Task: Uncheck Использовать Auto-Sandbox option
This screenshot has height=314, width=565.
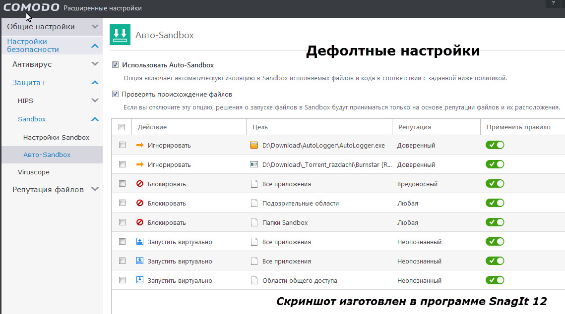Action: click(x=115, y=65)
